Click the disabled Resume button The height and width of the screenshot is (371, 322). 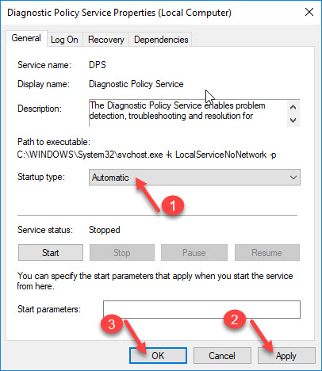point(267,253)
